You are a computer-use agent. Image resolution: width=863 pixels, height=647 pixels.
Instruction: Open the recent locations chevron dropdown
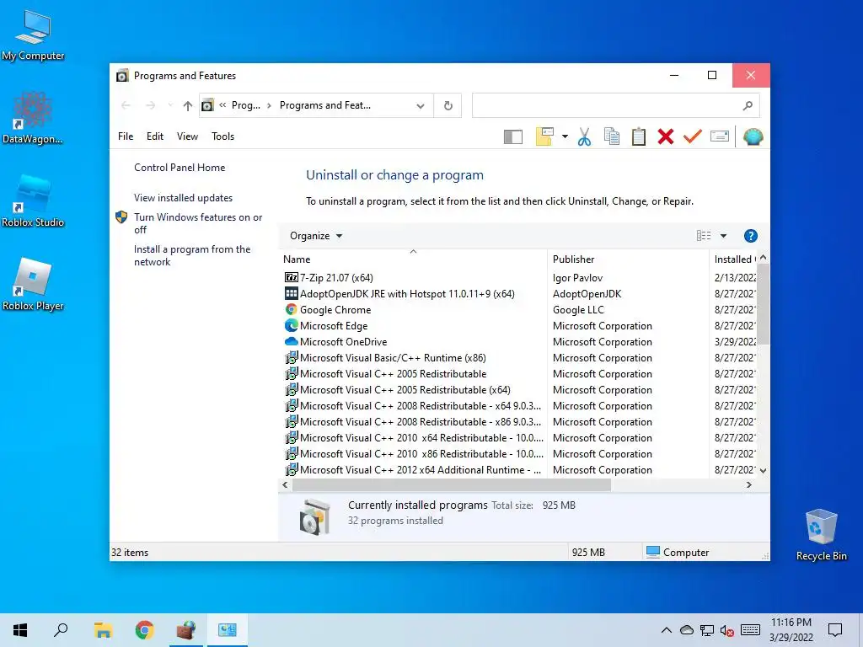point(170,105)
